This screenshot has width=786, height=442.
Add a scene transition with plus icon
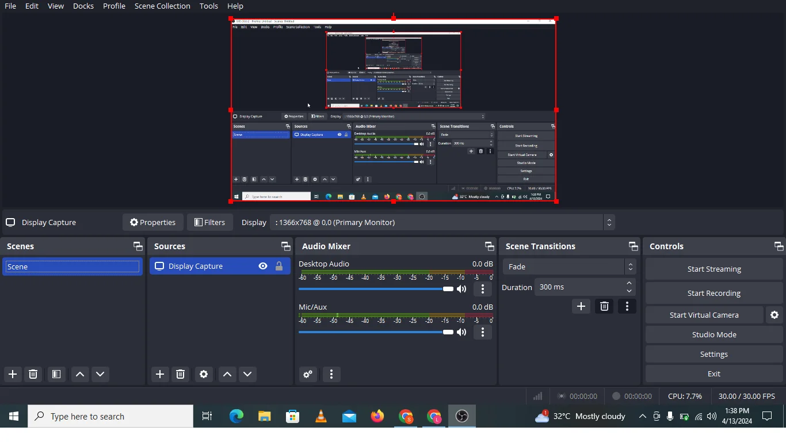tap(581, 307)
